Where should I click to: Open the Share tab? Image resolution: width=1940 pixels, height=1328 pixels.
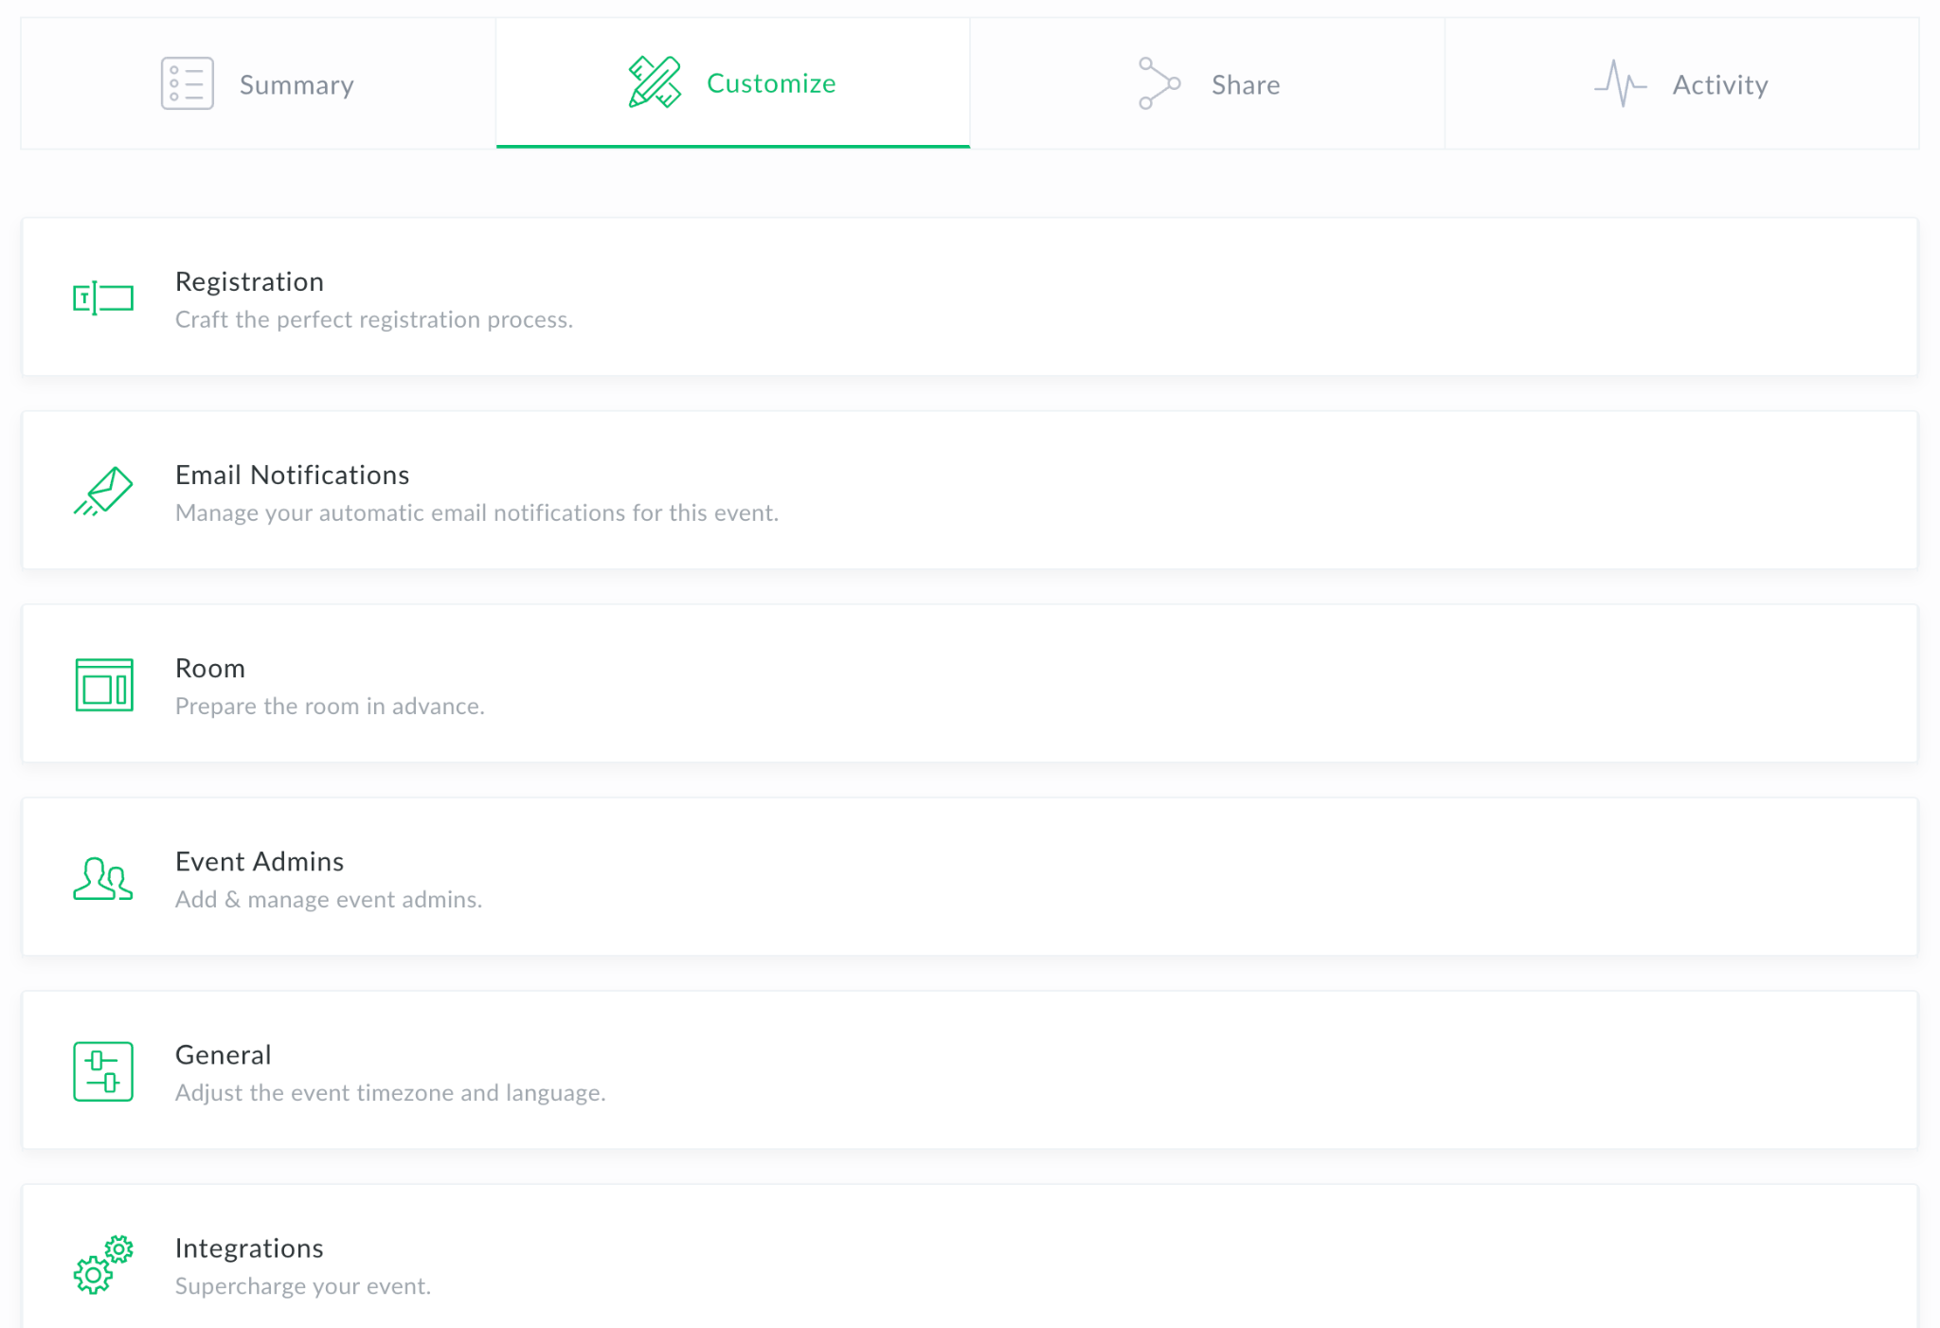[1208, 83]
